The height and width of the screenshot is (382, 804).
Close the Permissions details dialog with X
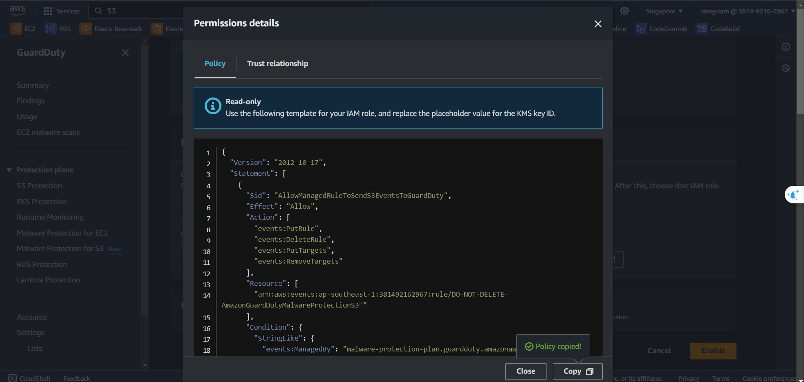pos(598,24)
